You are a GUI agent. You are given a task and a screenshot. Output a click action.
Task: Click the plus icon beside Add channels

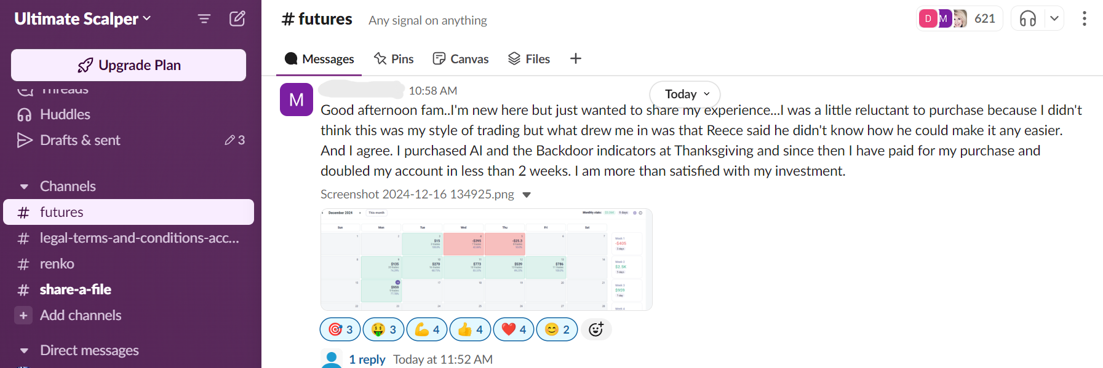pyautogui.click(x=23, y=315)
